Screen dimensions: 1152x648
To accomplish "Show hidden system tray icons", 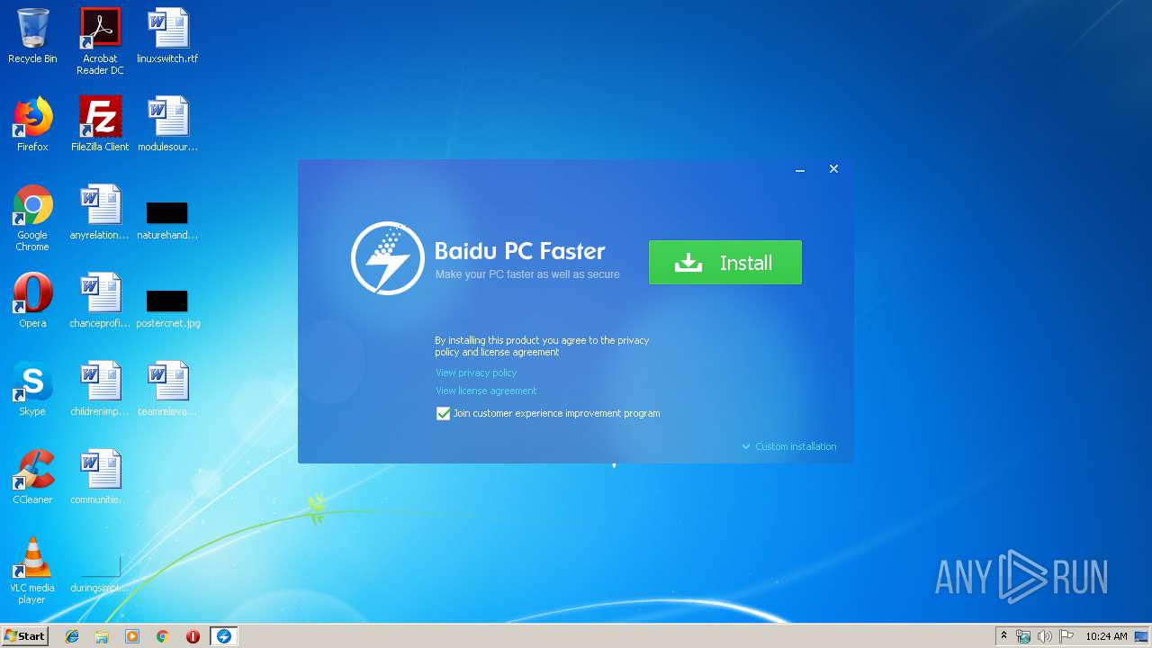I will pyautogui.click(x=1004, y=636).
